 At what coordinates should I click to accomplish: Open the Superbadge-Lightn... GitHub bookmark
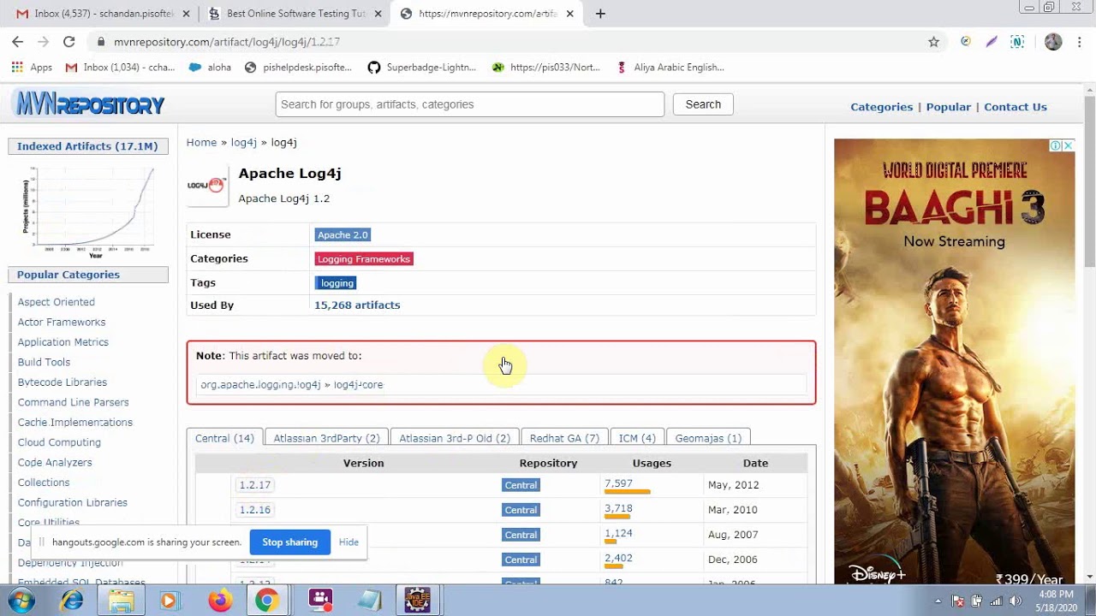pyautogui.click(x=421, y=67)
